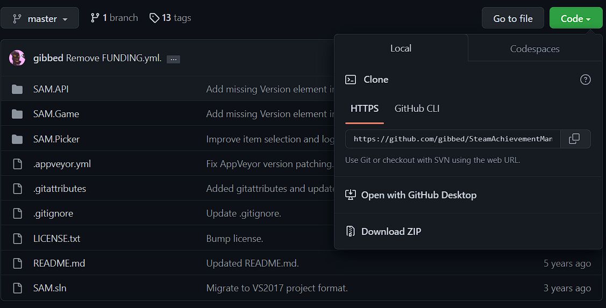
Task: Click the Local tab
Action: 401,48
